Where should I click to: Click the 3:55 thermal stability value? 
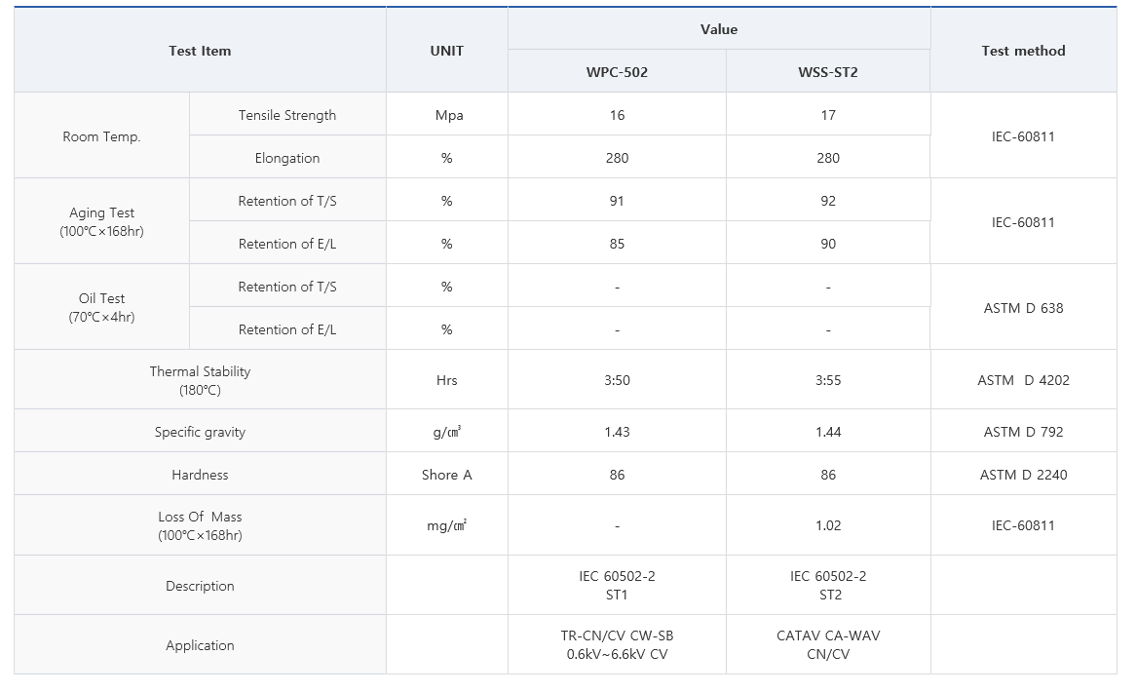[x=828, y=380]
